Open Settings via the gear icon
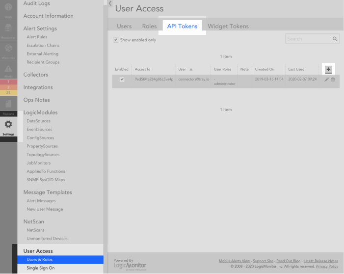The image size is (344, 274). click(8, 125)
